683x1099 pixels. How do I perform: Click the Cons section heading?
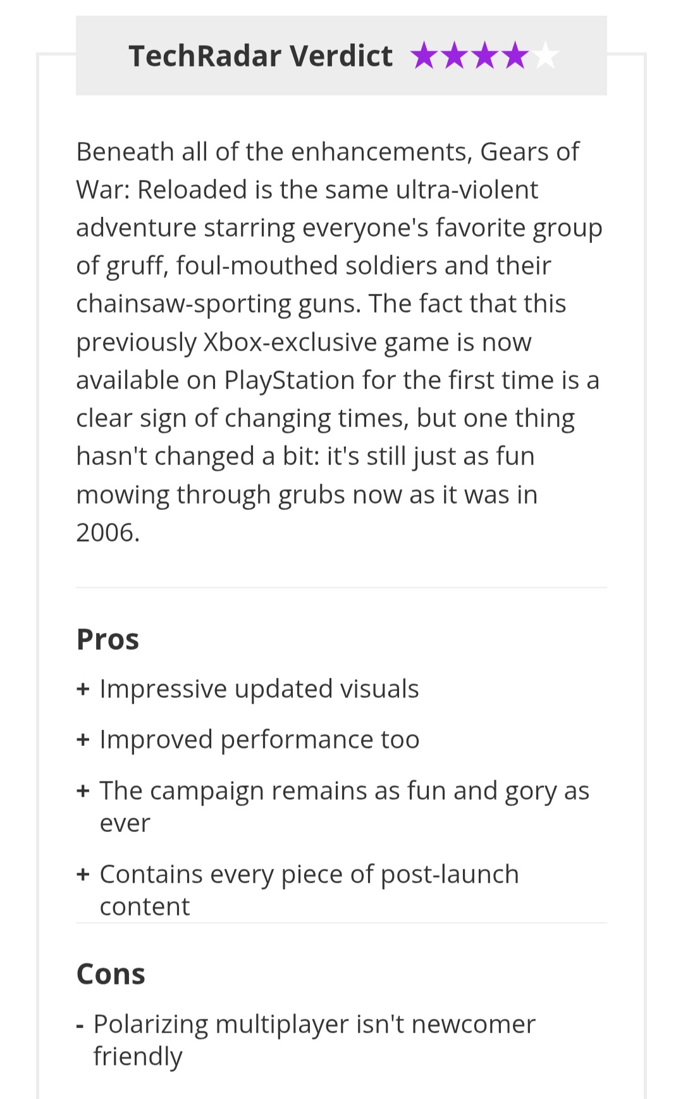click(x=111, y=974)
